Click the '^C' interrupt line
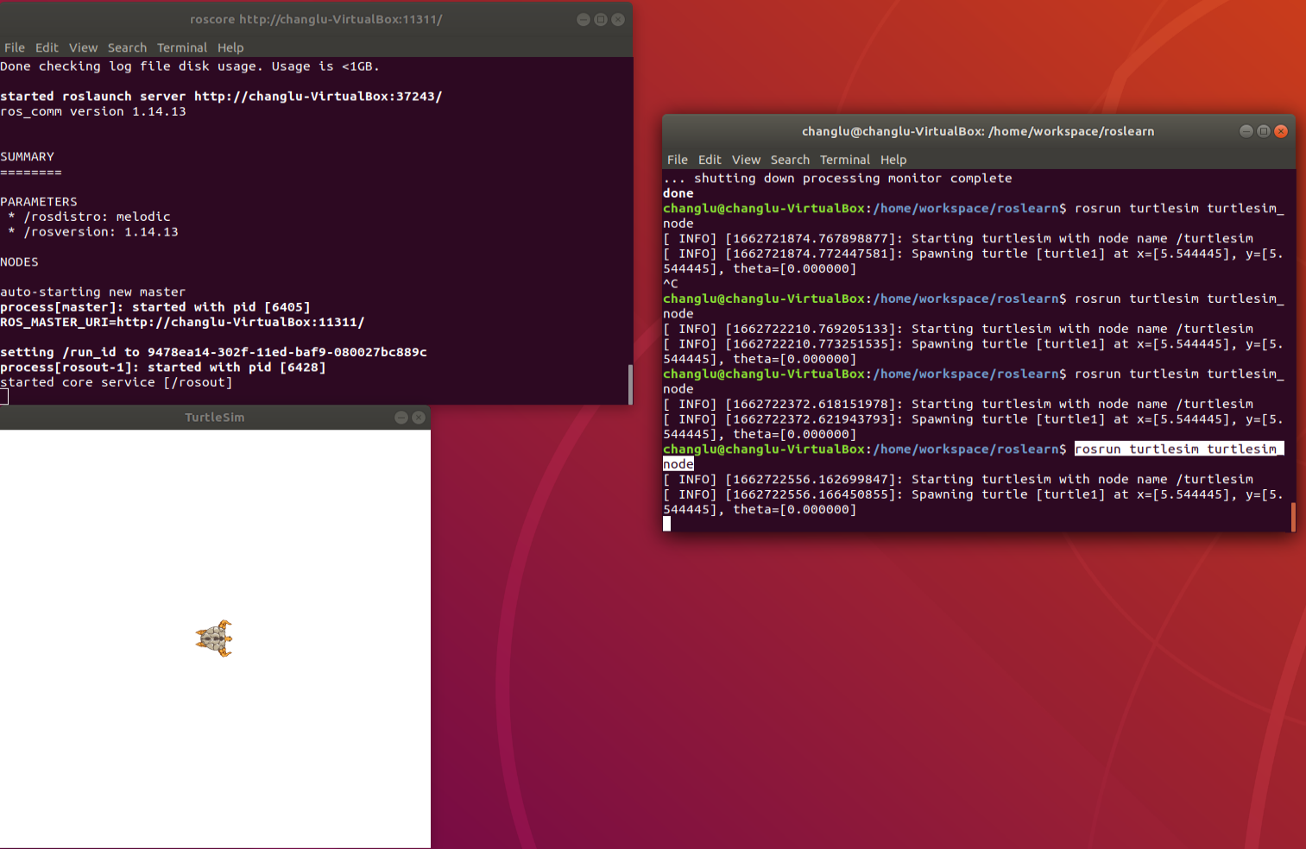The height and width of the screenshot is (849, 1306). (671, 284)
